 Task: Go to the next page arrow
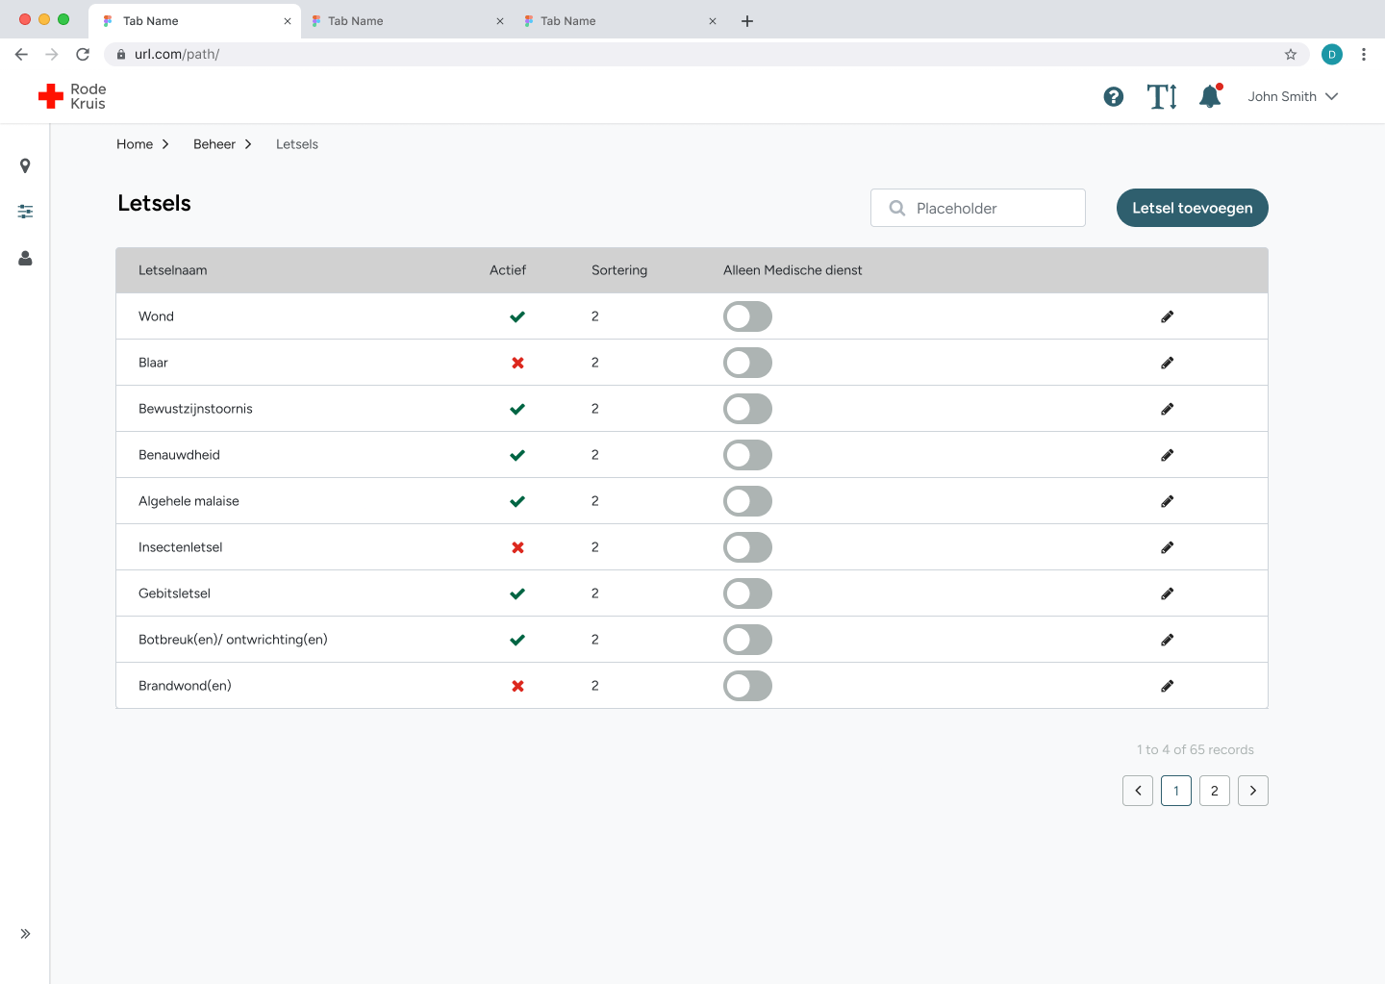pyautogui.click(x=1253, y=791)
